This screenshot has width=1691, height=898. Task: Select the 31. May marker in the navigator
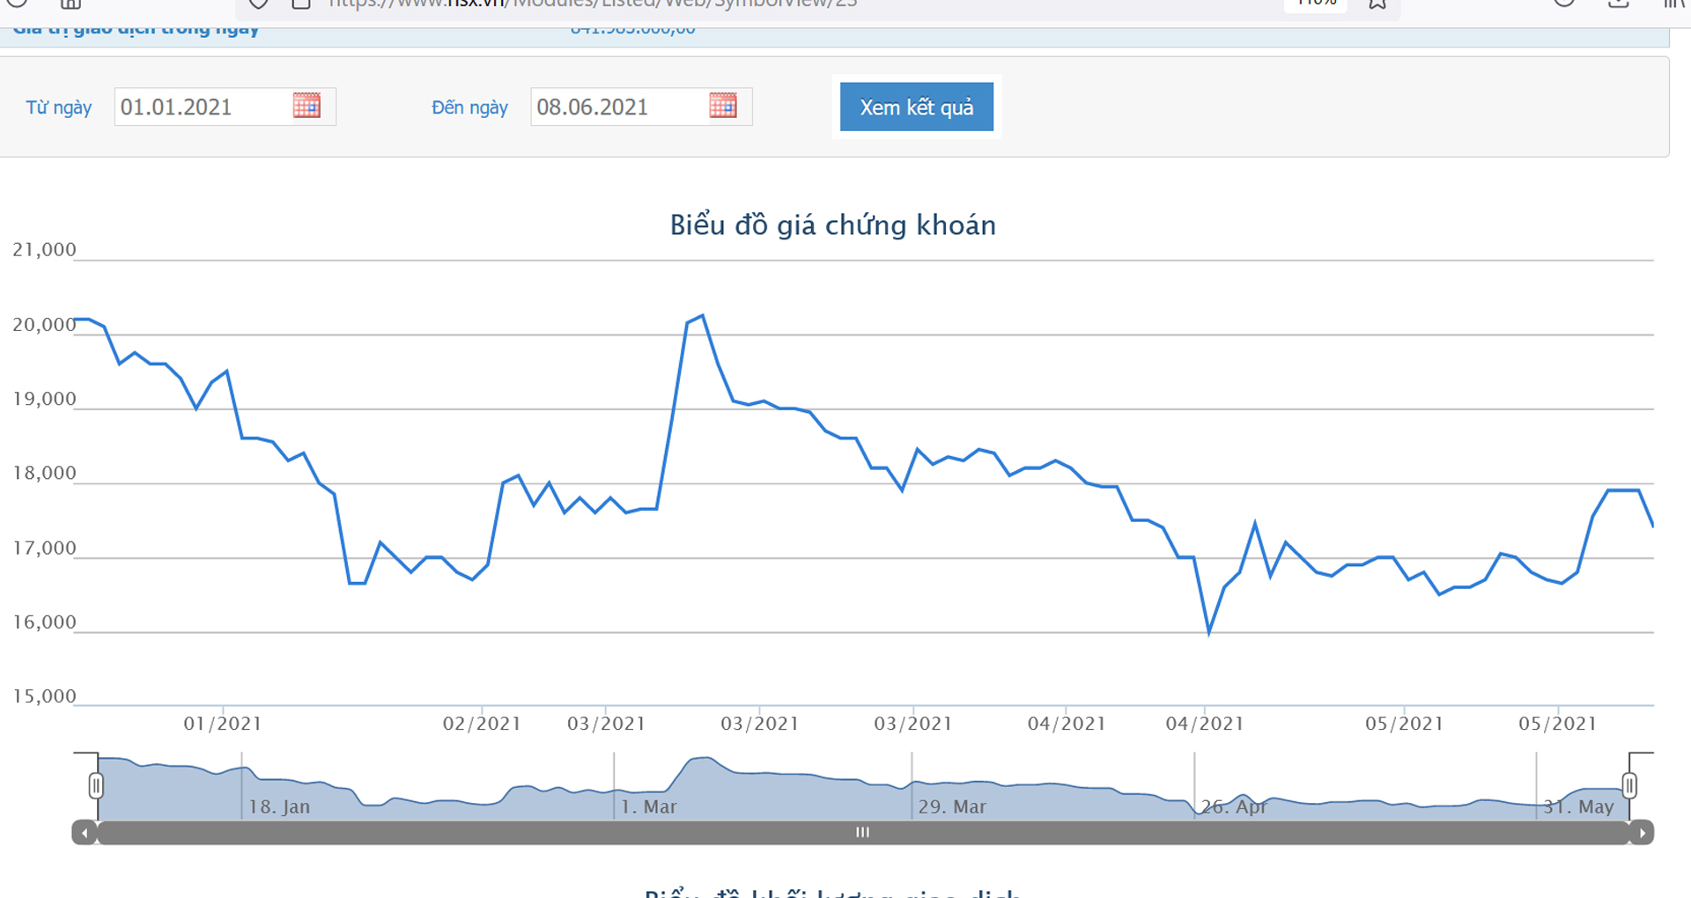tap(1578, 806)
